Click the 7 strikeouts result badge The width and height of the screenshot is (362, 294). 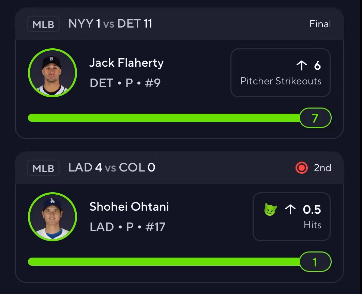click(x=315, y=118)
